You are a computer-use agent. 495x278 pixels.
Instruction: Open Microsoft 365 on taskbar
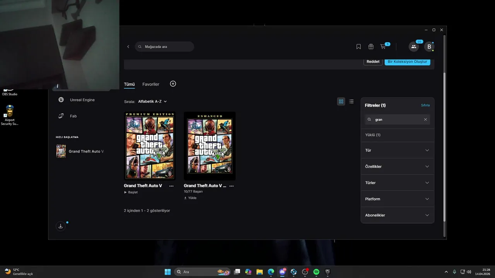point(248,272)
